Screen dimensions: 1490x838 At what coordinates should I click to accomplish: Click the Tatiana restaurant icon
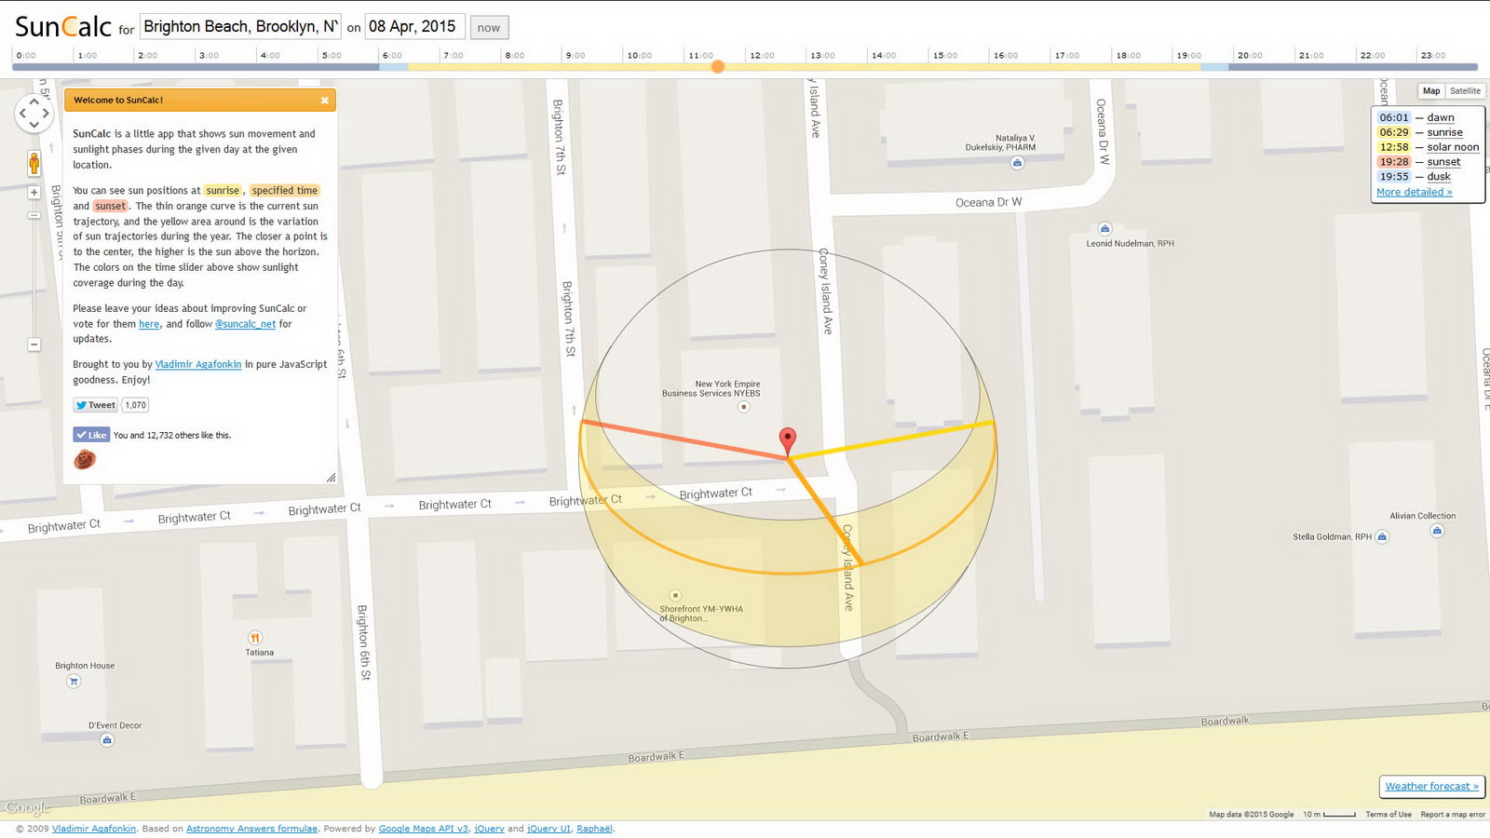(254, 637)
